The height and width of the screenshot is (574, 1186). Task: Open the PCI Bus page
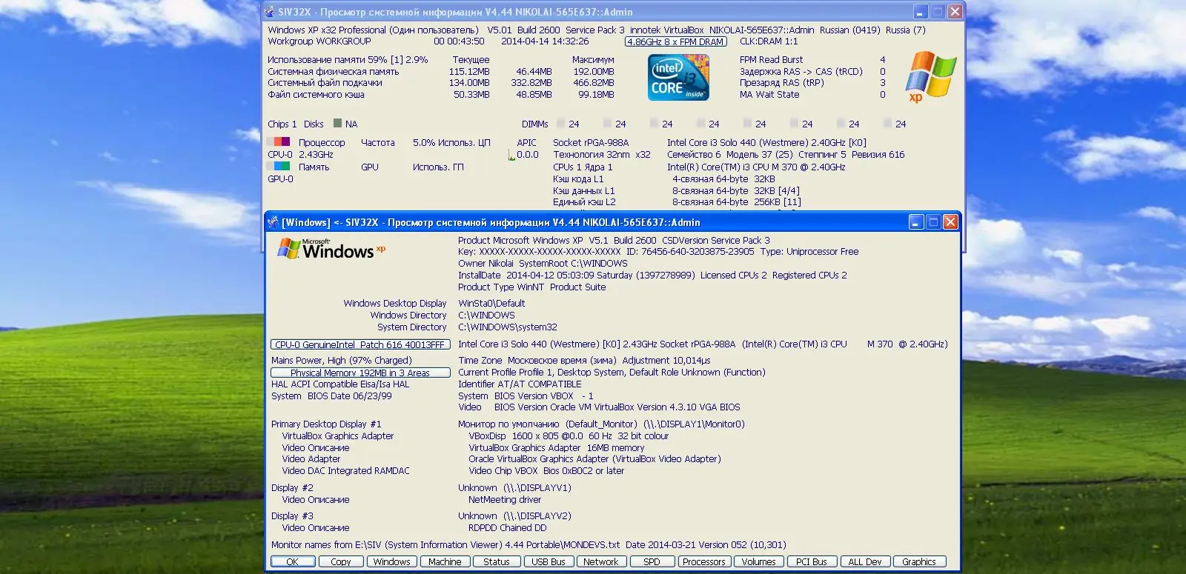tap(812, 562)
